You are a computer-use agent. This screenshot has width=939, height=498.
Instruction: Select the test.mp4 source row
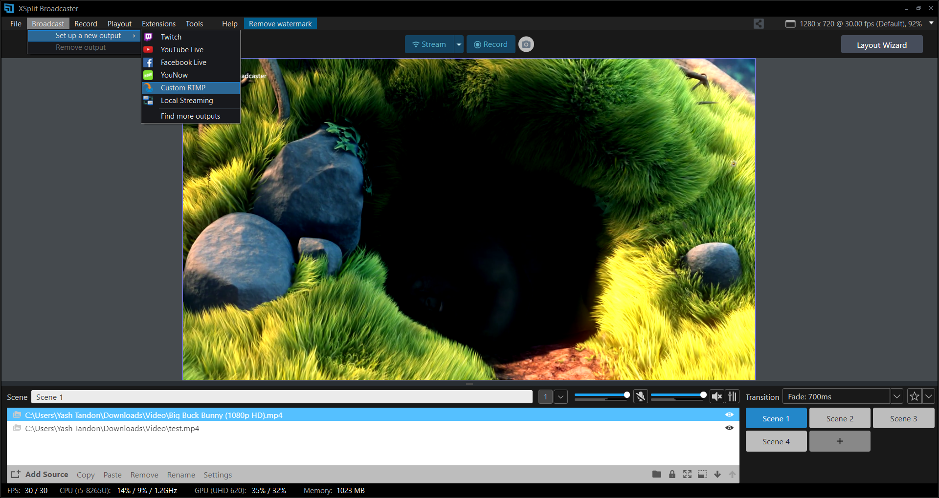point(373,428)
